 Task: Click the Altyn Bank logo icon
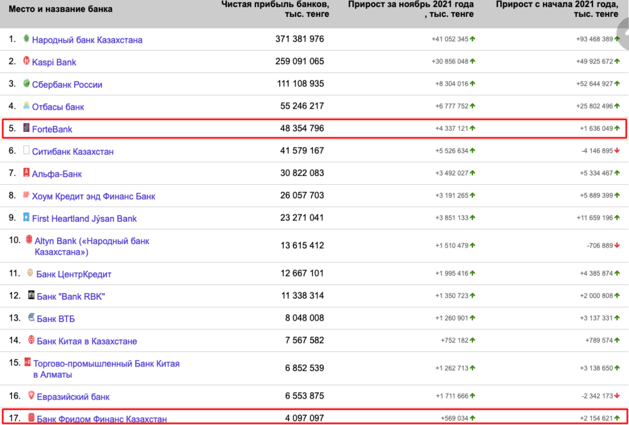(29, 240)
